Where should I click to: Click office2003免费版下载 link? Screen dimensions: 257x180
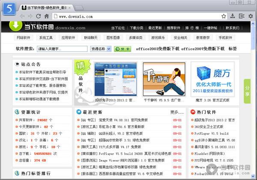coord(158,49)
